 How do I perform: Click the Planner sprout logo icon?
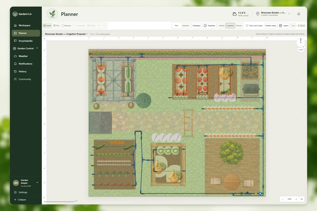pos(53,14)
